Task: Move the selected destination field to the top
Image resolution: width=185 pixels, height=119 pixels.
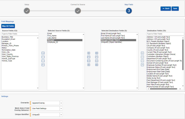Action: pos(97,53)
